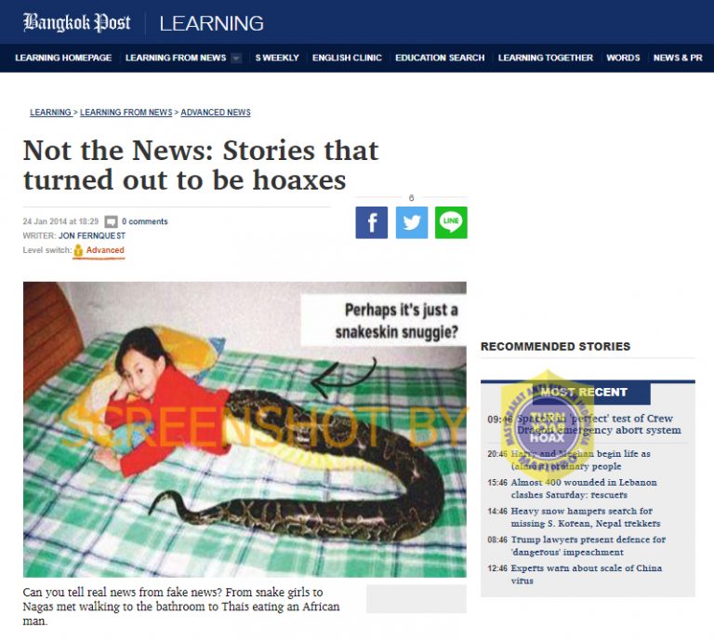This screenshot has height=641, width=714.
Task: Click the comments speech bubble icon
Action: coord(111,221)
